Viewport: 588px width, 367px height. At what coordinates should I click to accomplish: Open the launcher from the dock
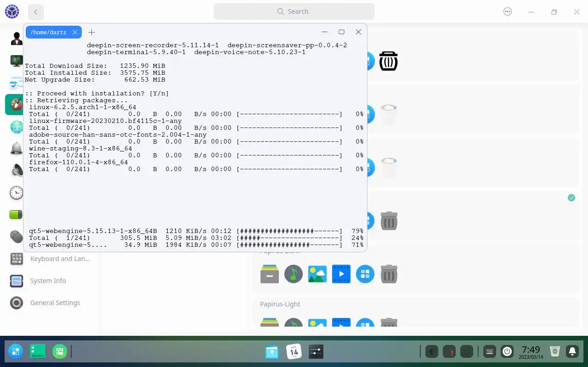point(16,351)
